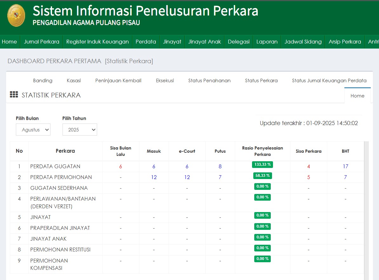Screen dimensions: 379x280
Task: Click the Statistik Perkara grid icon
Action: coord(14,95)
